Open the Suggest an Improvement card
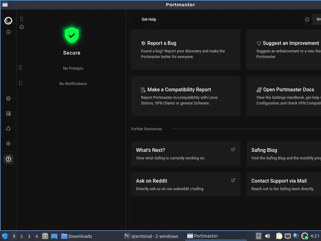Viewport: 321px width, 241px height. [x=284, y=50]
